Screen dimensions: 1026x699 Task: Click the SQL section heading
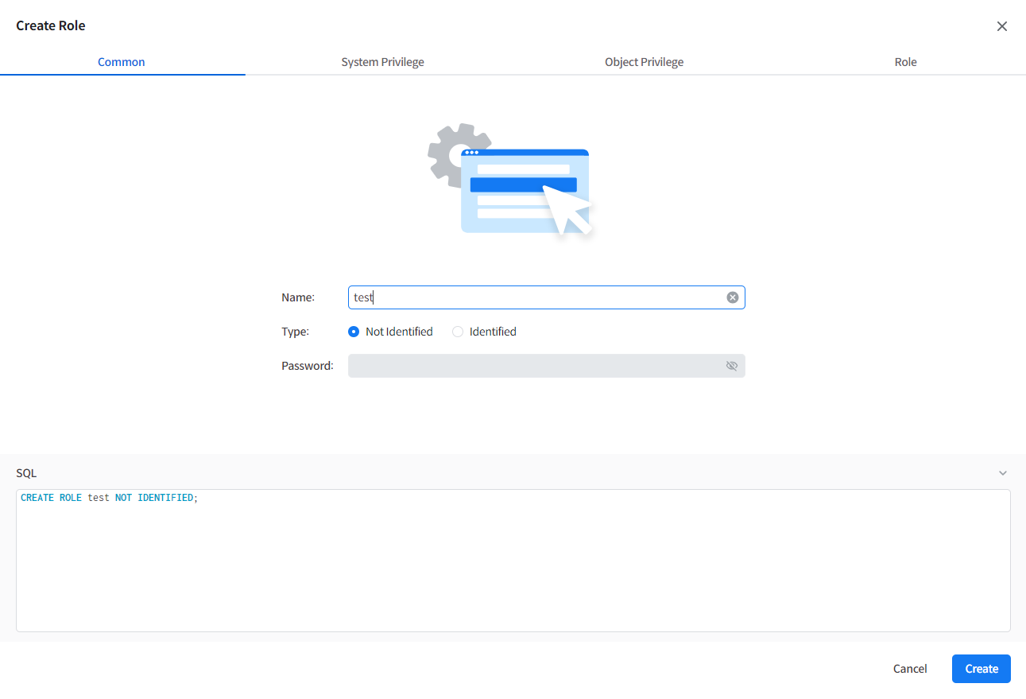click(x=26, y=473)
